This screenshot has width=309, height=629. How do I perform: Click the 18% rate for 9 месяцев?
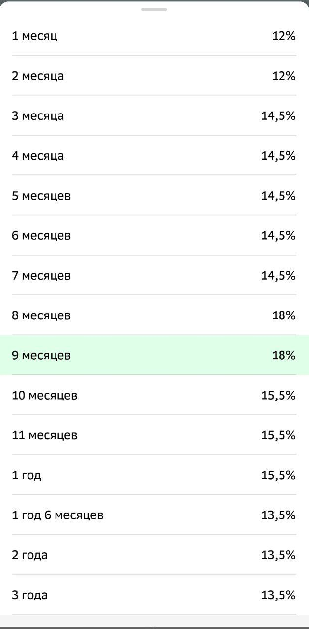click(x=283, y=355)
